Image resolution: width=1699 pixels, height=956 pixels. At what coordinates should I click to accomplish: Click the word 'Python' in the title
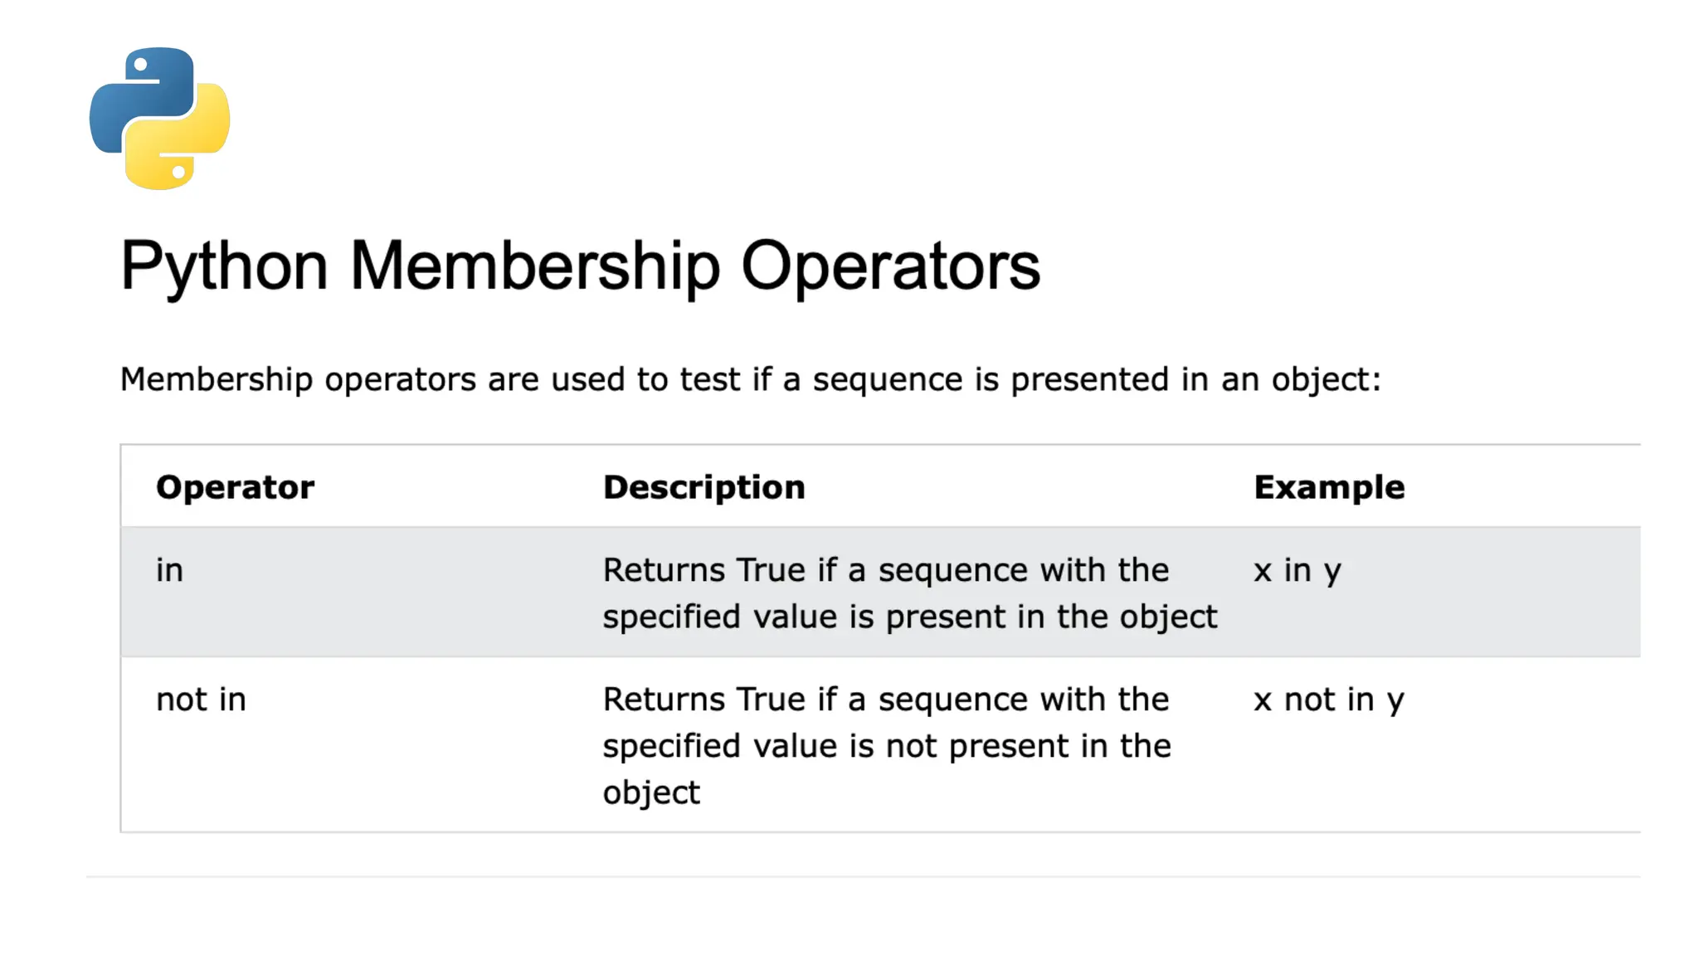click(x=224, y=266)
